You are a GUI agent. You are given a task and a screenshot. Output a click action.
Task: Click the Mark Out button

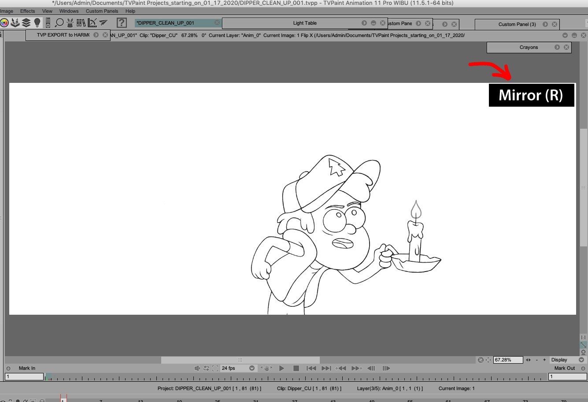click(x=565, y=368)
